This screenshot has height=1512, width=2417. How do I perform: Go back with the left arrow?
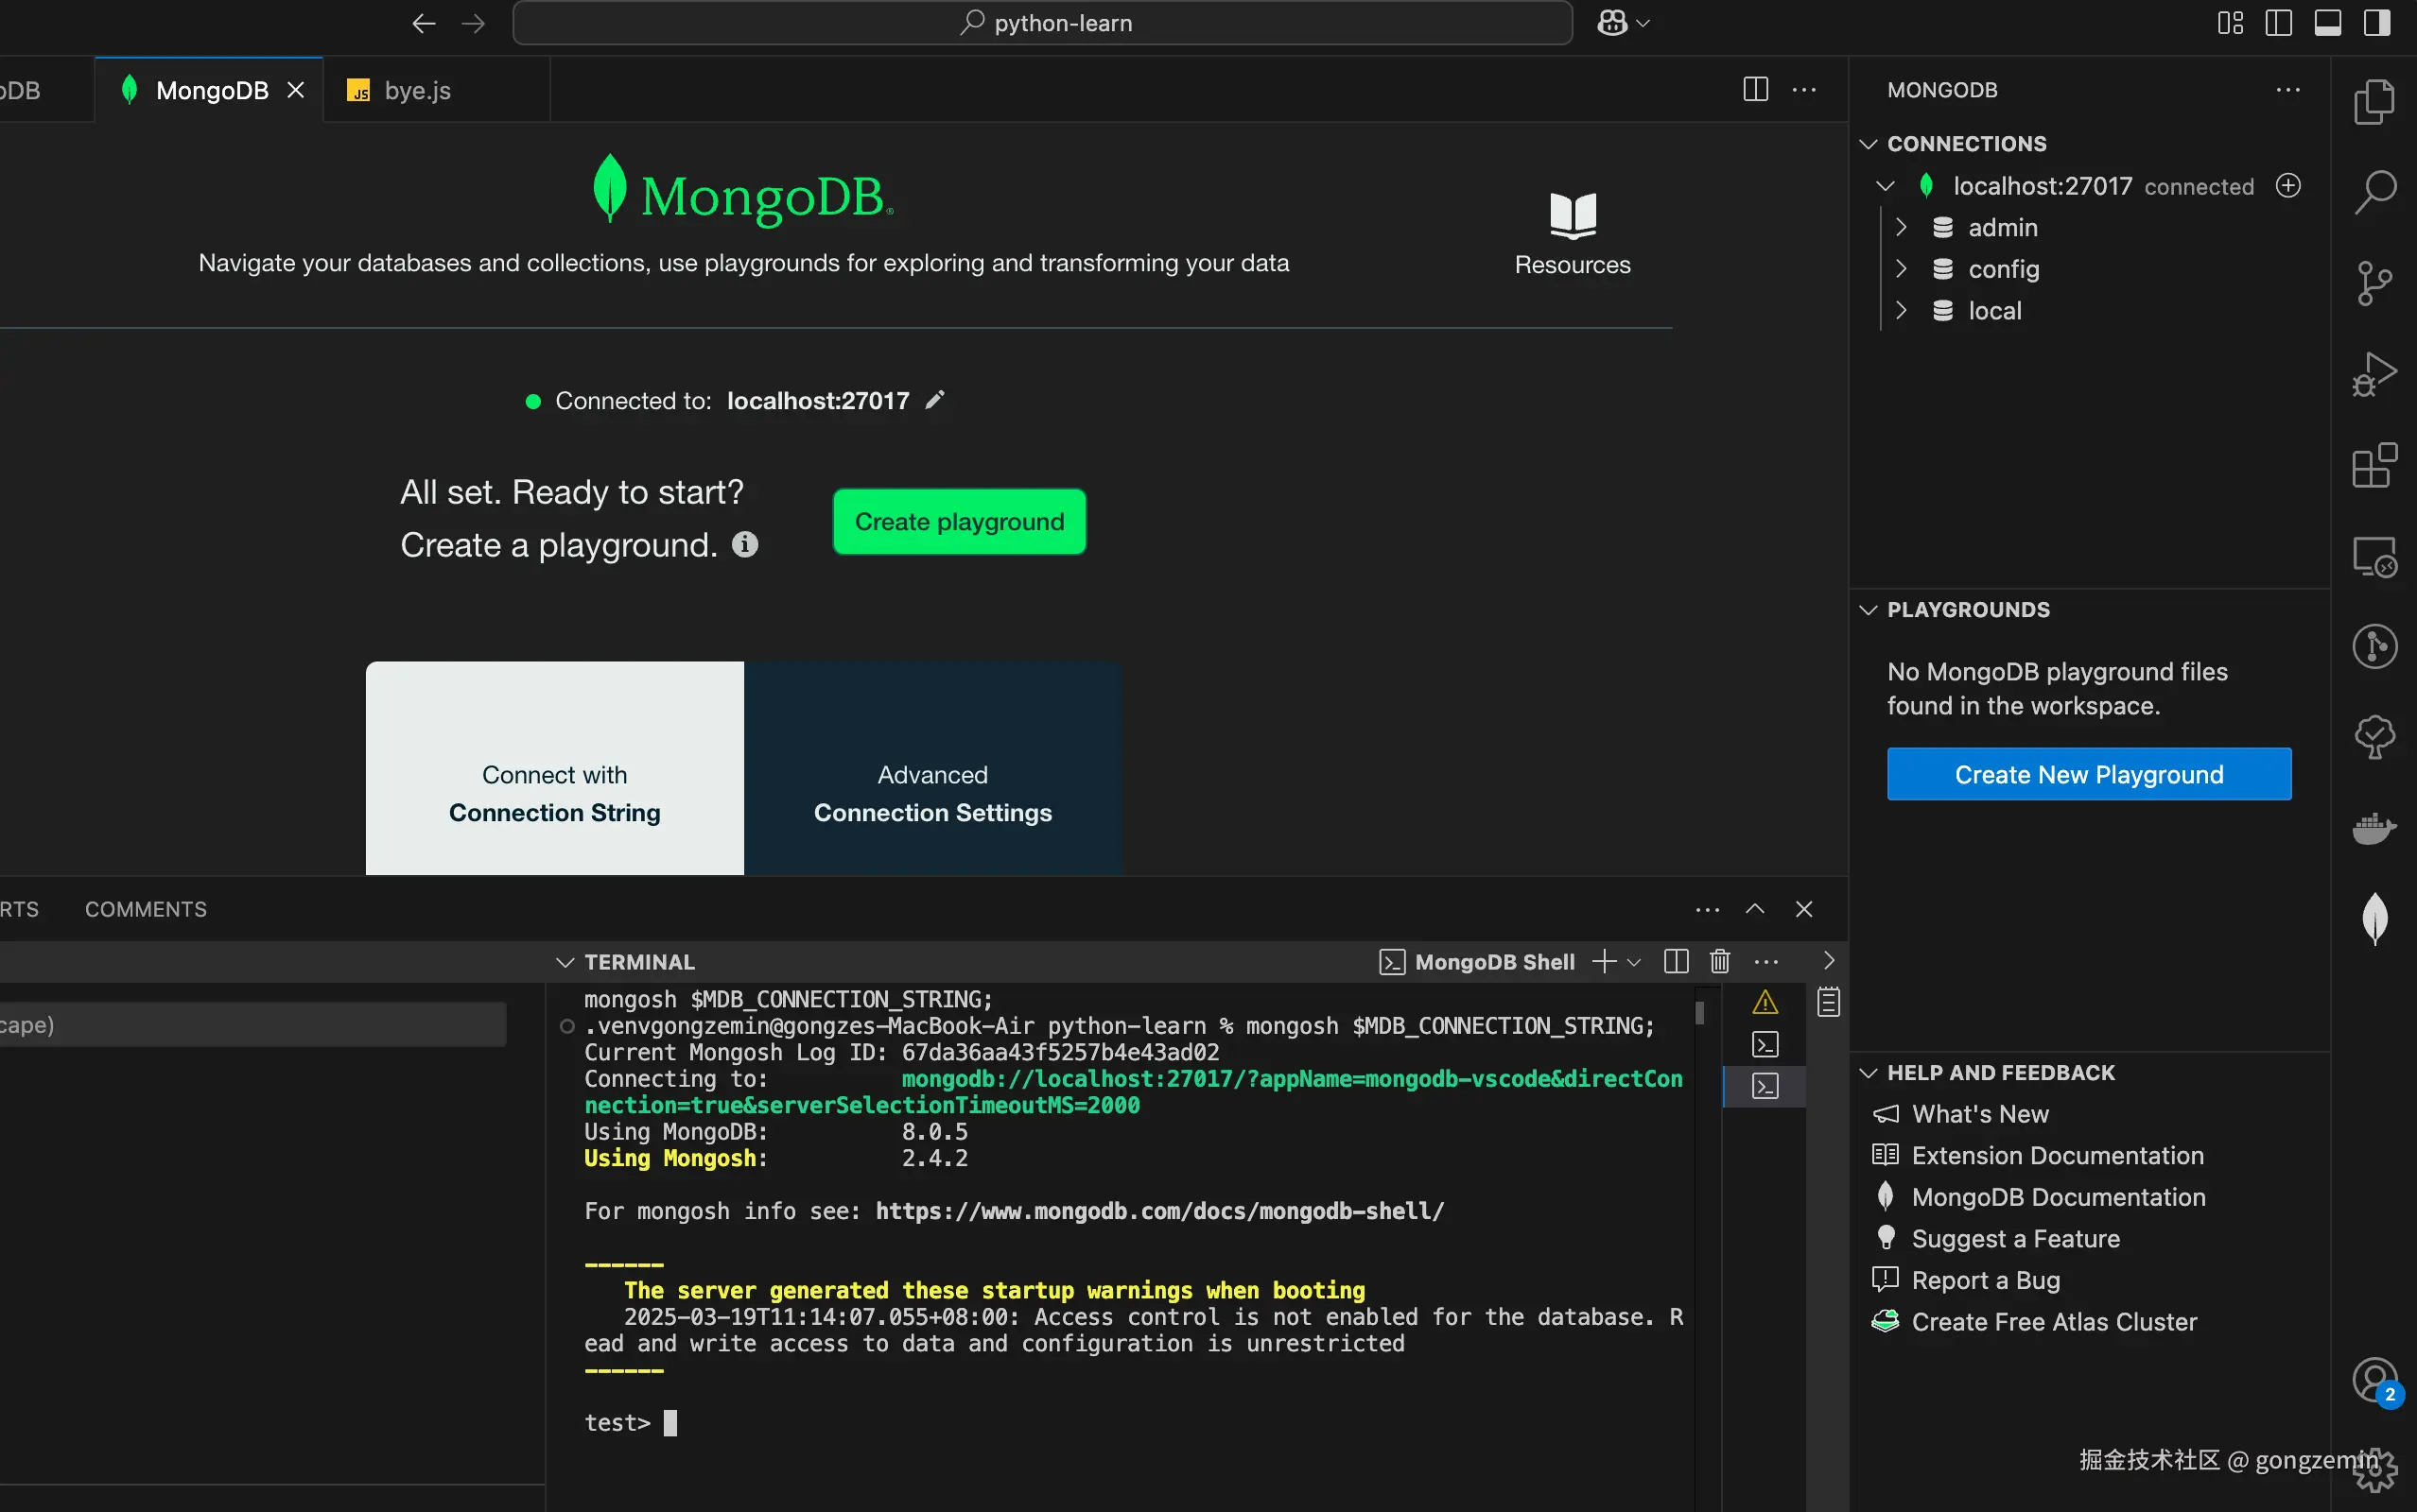pyautogui.click(x=425, y=23)
